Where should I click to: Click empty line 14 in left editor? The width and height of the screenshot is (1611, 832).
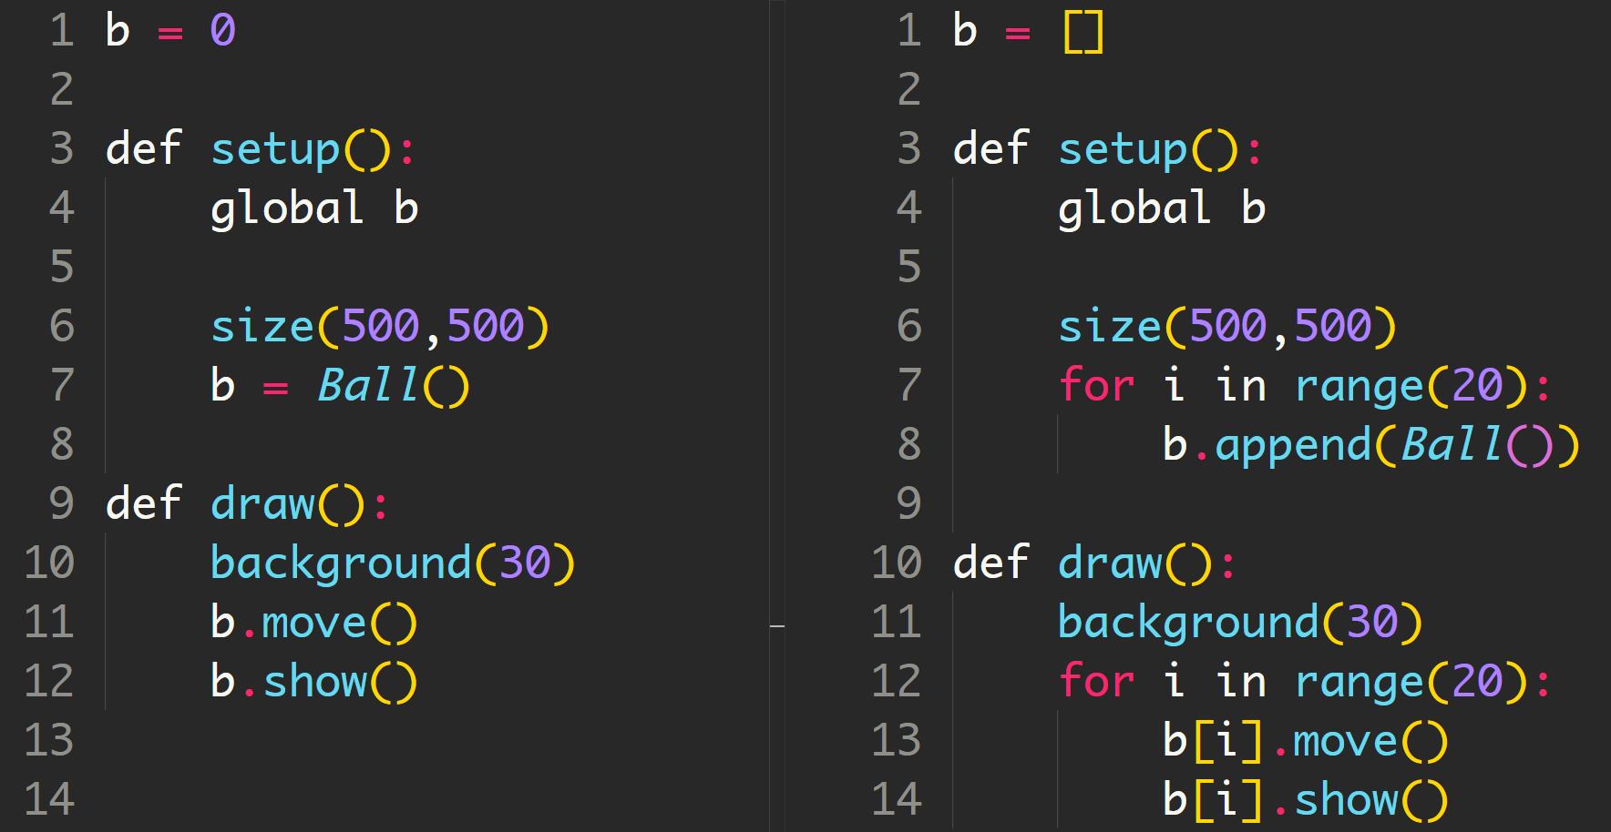point(364,800)
